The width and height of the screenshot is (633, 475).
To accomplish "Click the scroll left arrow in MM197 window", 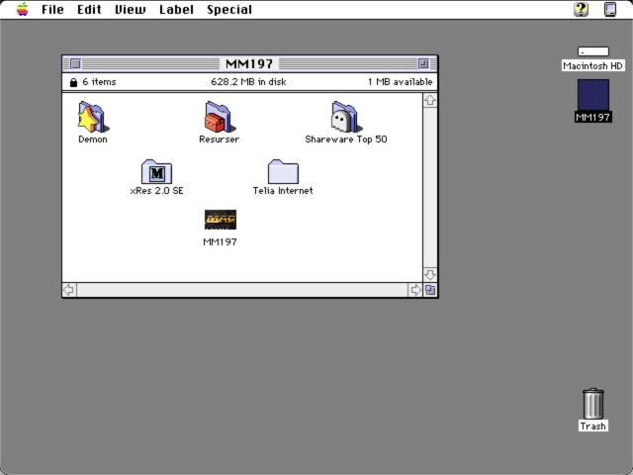I will [69, 290].
